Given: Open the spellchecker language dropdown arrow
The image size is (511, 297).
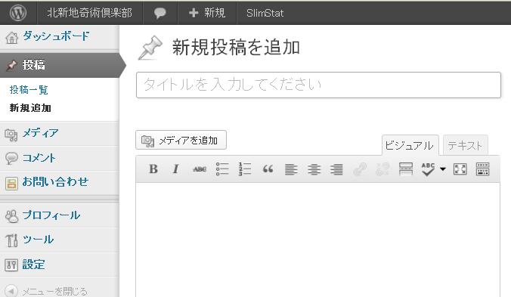Looking at the screenshot, I should (x=442, y=169).
